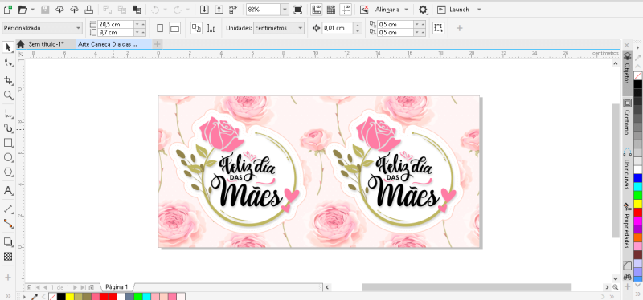Expand the Alinhar a dropdown
This screenshot has height=300, width=643.
tap(406, 9)
